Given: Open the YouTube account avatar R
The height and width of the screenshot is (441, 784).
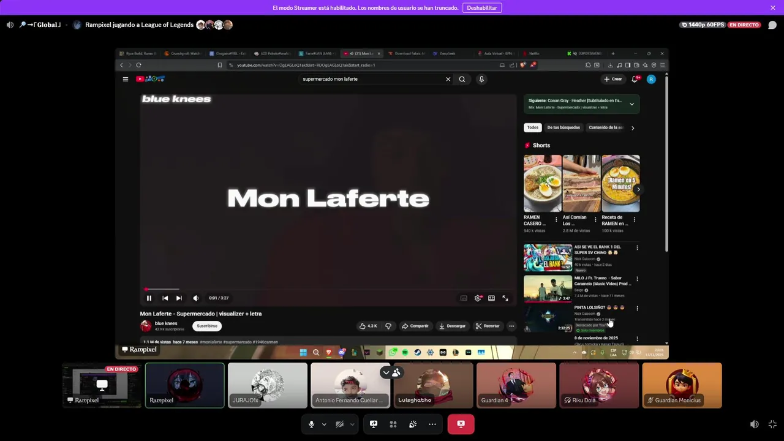Looking at the screenshot, I should click(x=651, y=79).
